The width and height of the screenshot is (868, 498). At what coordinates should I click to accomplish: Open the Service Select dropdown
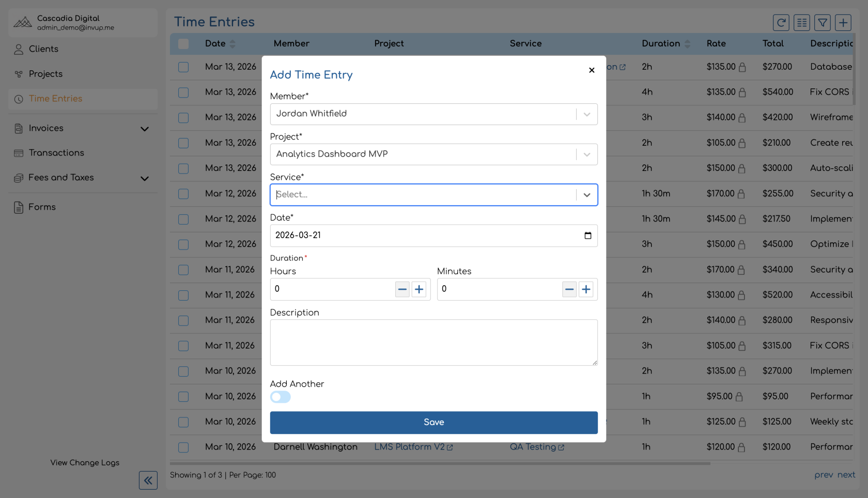pyautogui.click(x=434, y=195)
